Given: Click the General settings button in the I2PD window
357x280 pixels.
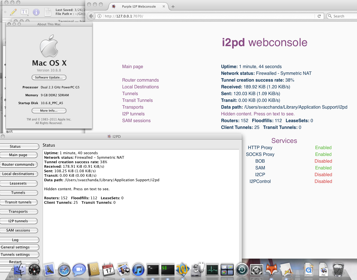Looking at the screenshot, I should 19,247.
